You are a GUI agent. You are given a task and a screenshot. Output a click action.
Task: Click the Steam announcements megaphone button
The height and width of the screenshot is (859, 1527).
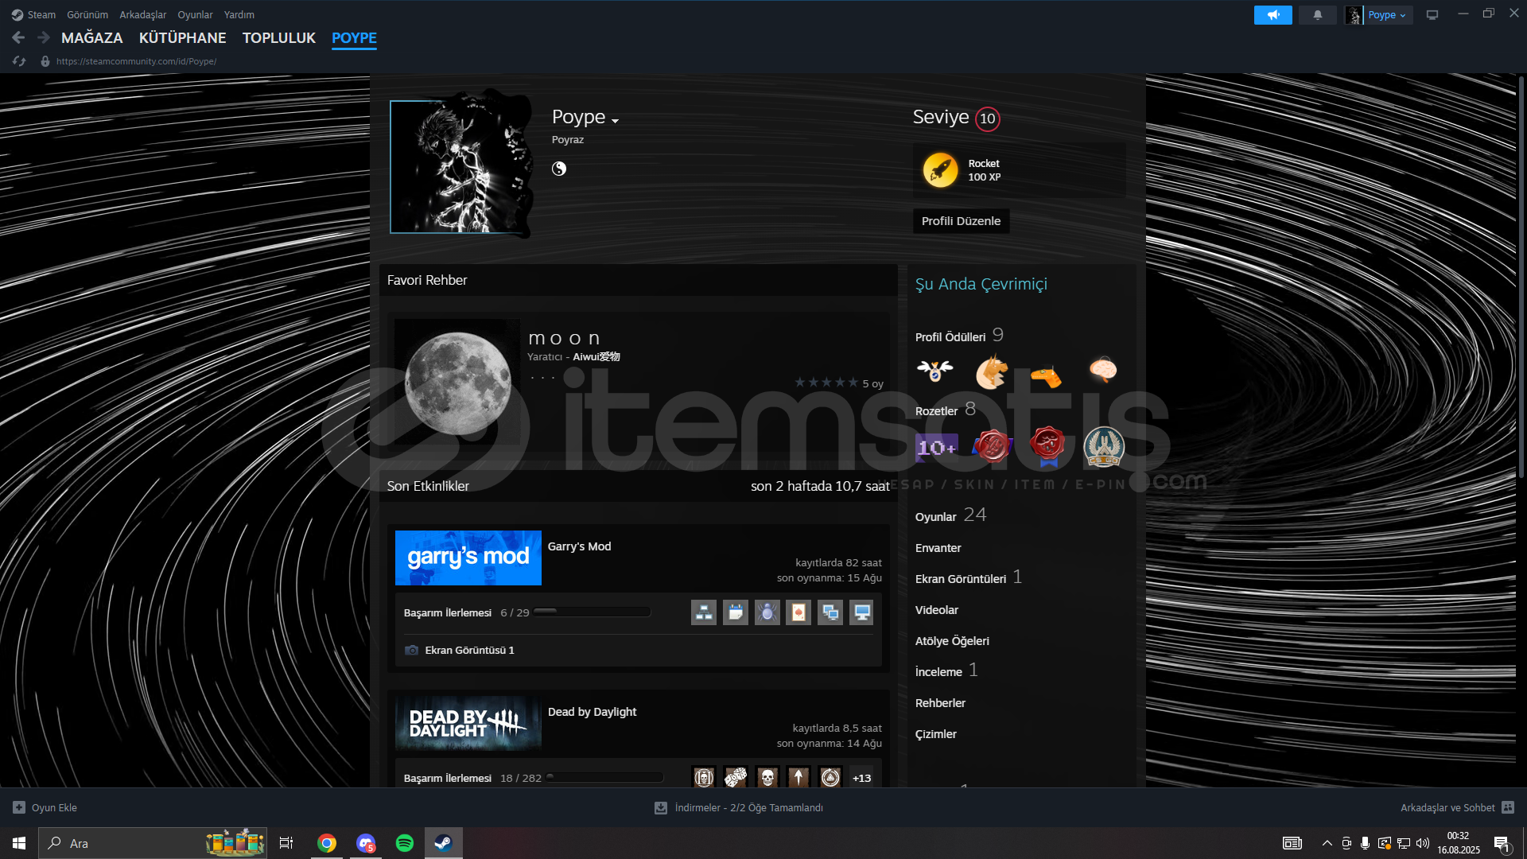[x=1272, y=15]
